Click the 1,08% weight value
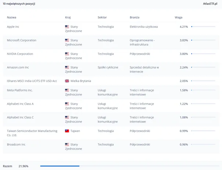This screenshot has height=170, width=222. (x=184, y=117)
